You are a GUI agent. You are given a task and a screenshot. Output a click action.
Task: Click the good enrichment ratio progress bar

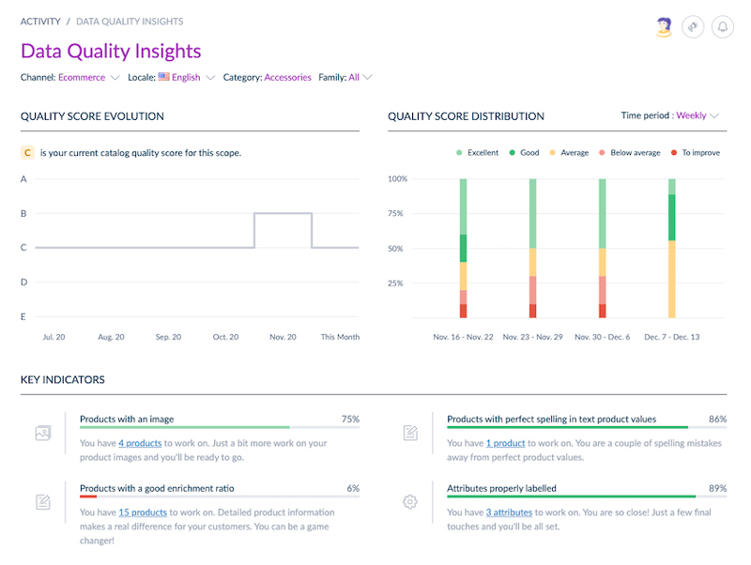pyautogui.click(x=220, y=496)
